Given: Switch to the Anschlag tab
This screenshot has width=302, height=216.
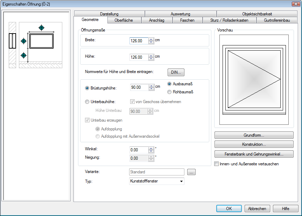Looking at the screenshot, I should 156,20.
